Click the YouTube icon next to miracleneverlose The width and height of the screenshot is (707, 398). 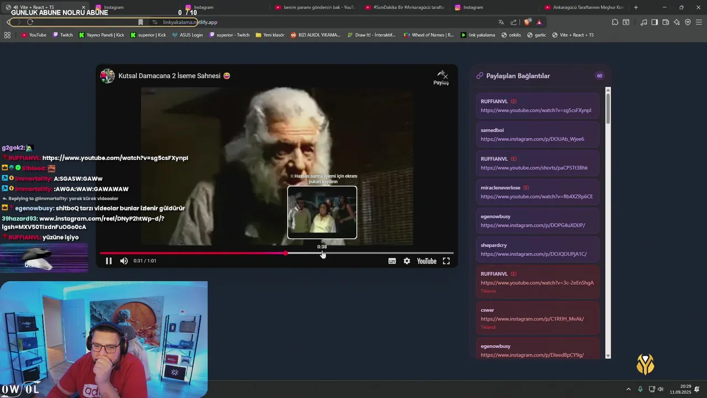(x=526, y=187)
